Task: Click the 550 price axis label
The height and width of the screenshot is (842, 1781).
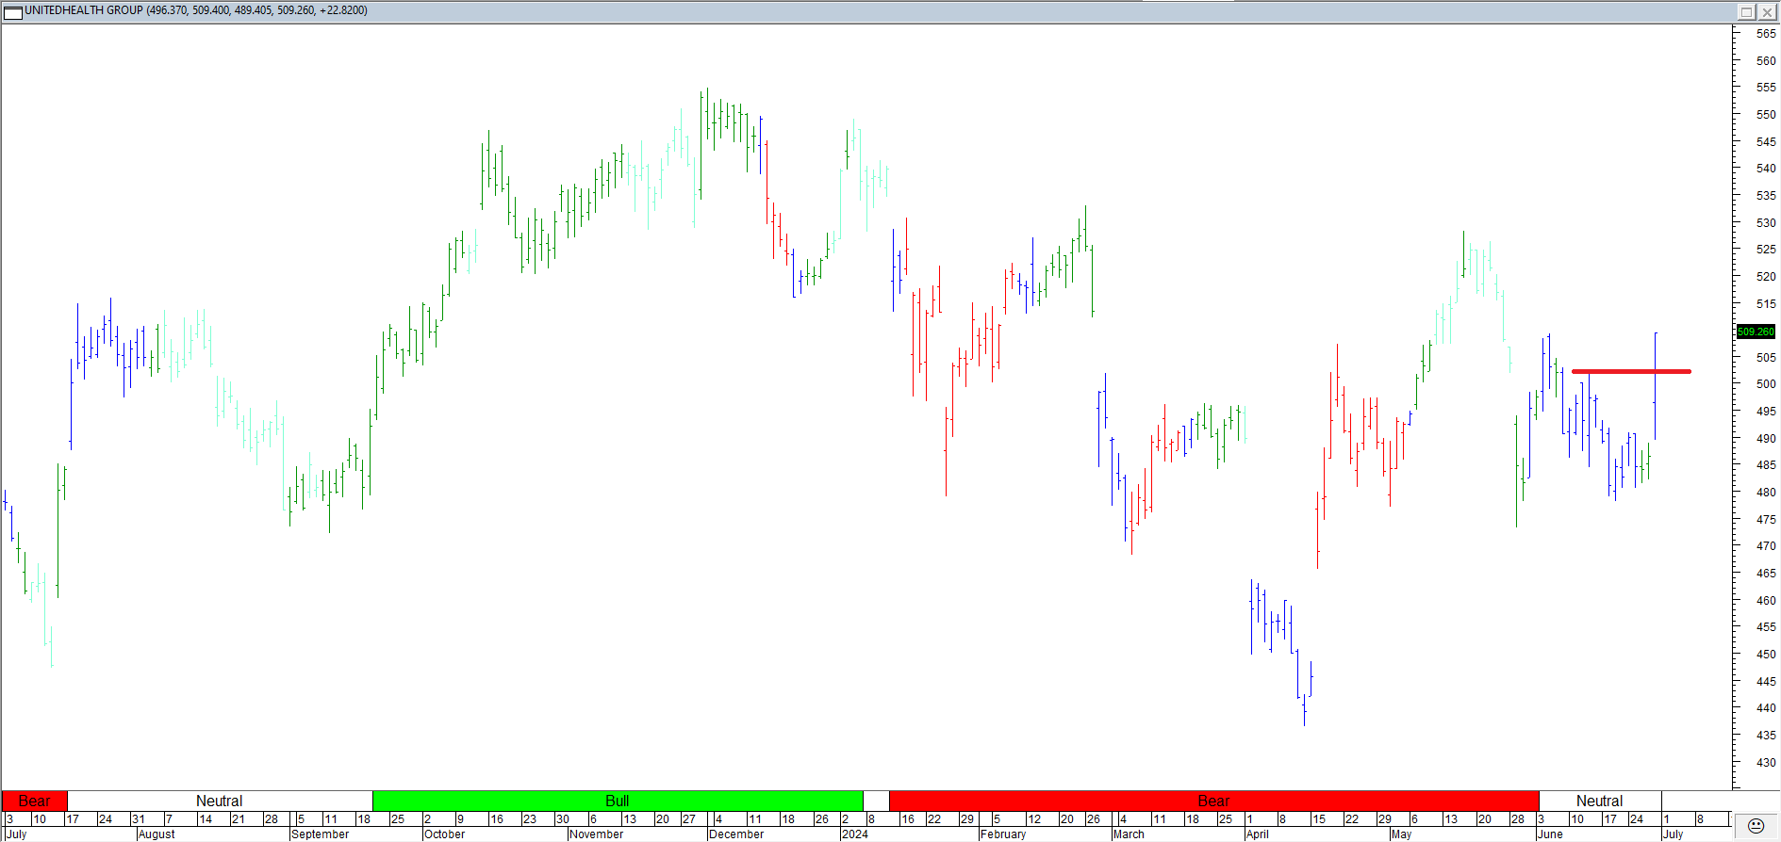Action: click(1766, 114)
